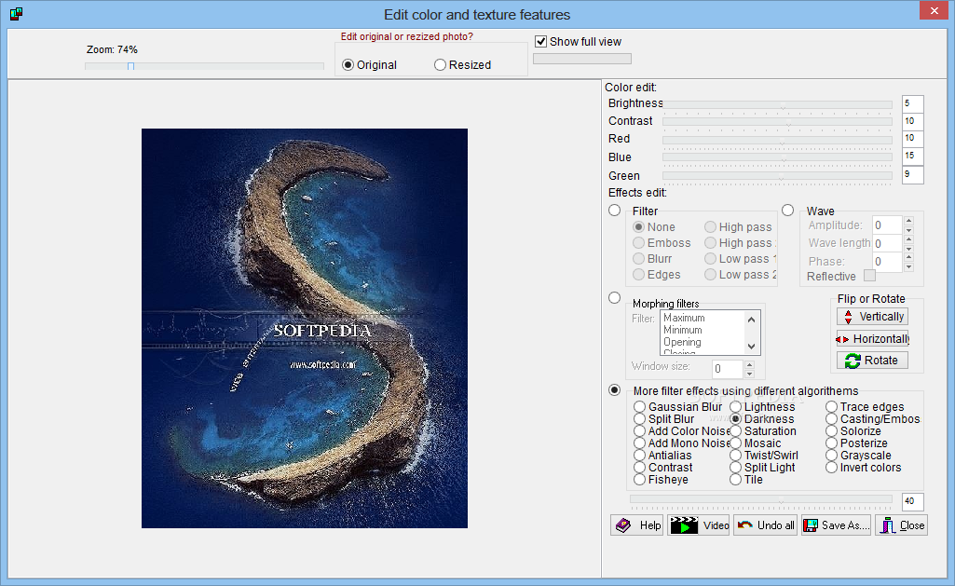Click the floppy icon on Save As button
Screen dimensions: 955x586
point(810,525)
